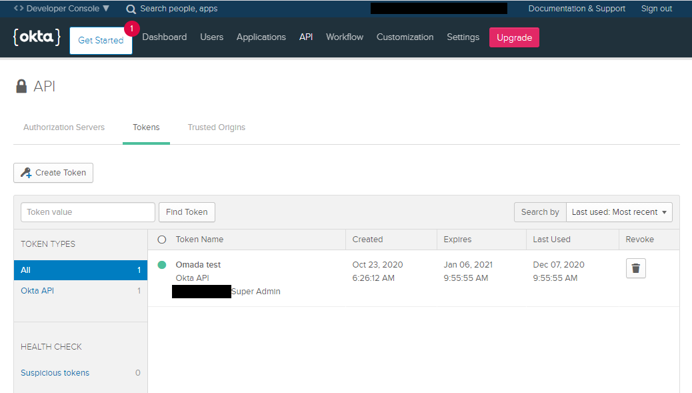Click the trash icon to revoke Omada test
This screenshot has width=692, height=393.
coord(635,268)
